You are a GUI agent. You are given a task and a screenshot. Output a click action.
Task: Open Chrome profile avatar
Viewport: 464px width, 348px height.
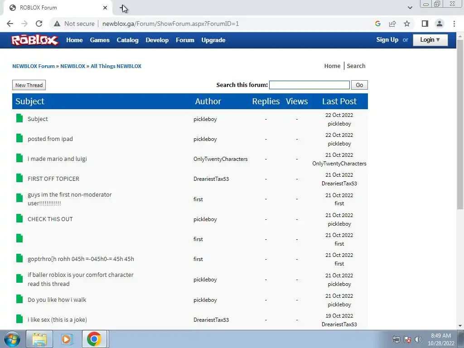tap(440, 24)
